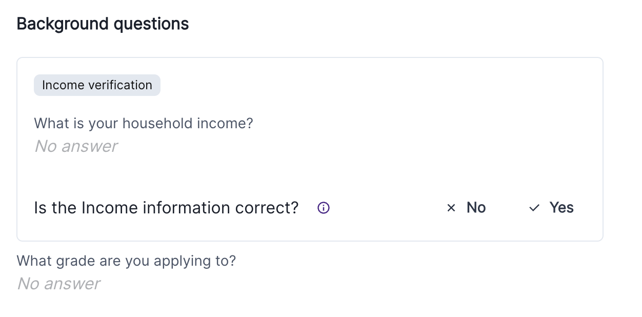Click "Is the Income information correct?" text
The width and height of the screenshot is (642, 317).
tap(166, 208)
